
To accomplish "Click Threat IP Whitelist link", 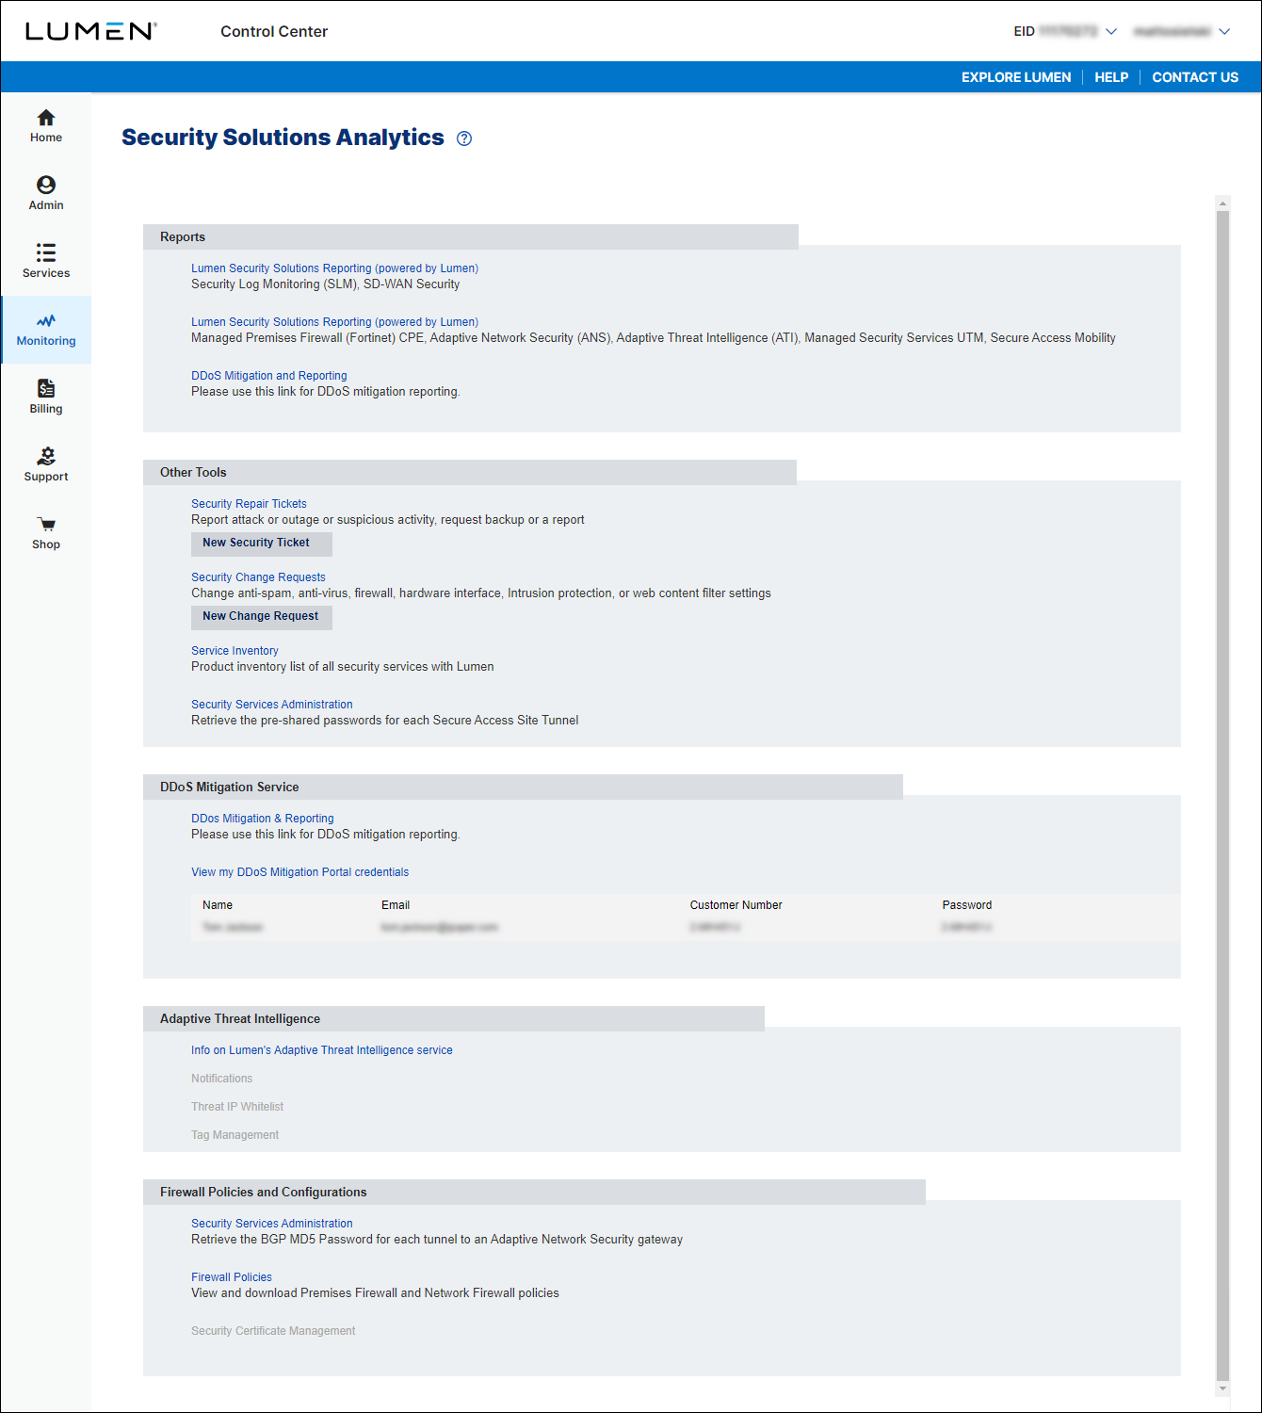I will (x=236, y=1107).
